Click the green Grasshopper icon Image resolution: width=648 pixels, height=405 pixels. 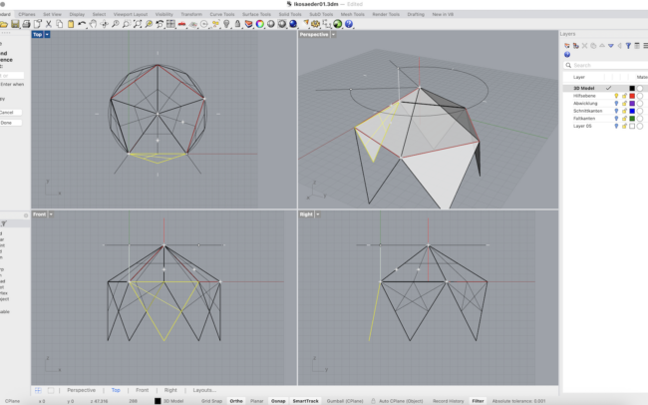338,24
